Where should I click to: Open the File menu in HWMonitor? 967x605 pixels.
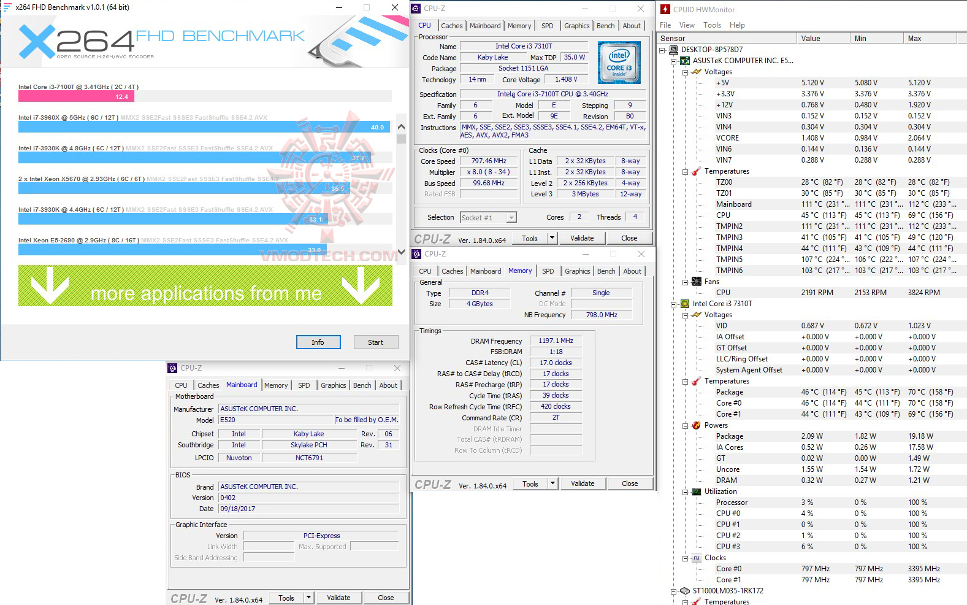[x=665, y=25]
